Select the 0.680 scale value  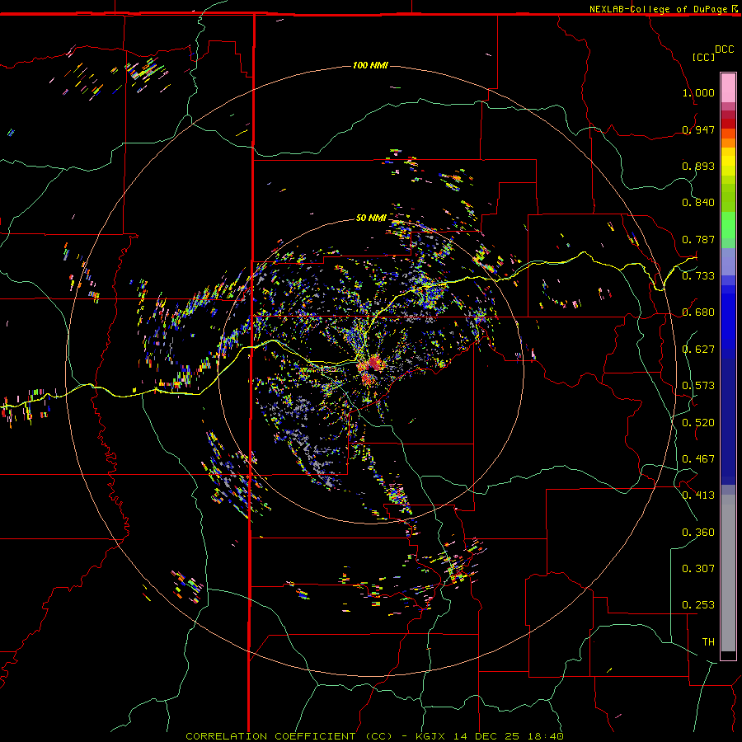tap(698, 312)
